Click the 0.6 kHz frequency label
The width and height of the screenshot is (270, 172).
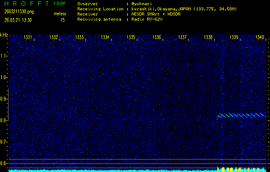[x=4, y=163]
